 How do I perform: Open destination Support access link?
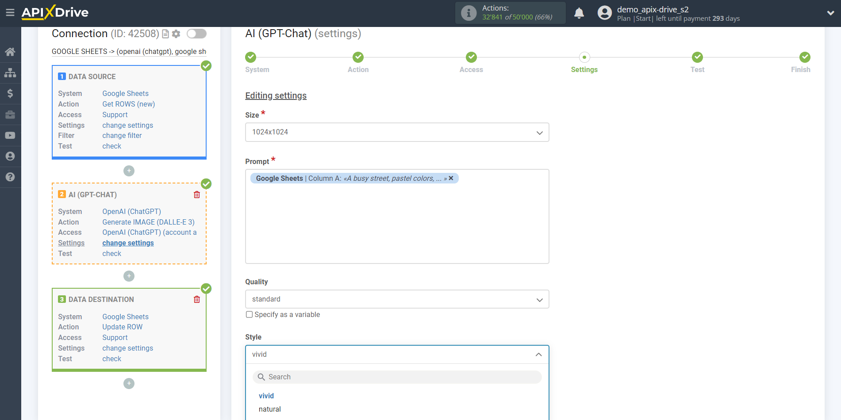click(x=115, y=337)
